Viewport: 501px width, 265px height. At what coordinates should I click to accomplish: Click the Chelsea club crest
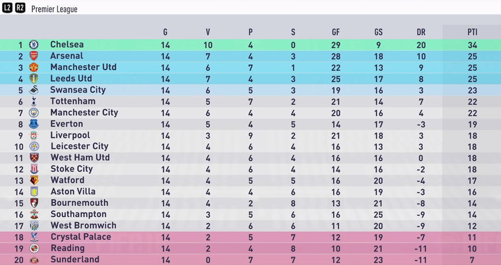click(x=34, y=45)
